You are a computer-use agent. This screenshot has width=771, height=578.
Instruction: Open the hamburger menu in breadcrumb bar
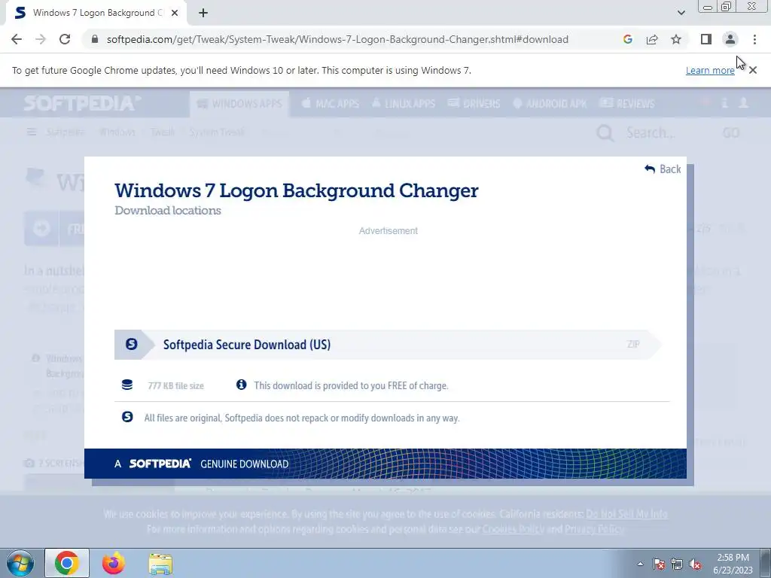[32, 132]
